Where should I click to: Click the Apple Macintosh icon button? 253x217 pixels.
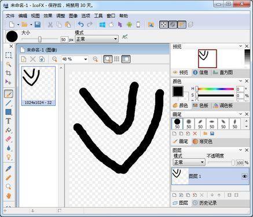coord(111,24)
